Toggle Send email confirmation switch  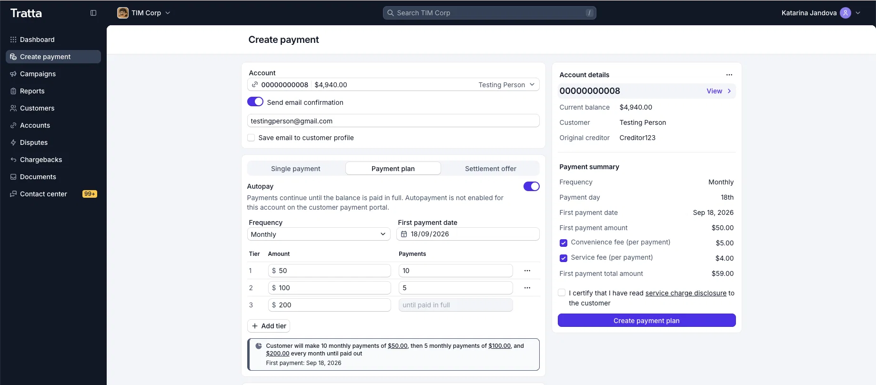(255, 101)
